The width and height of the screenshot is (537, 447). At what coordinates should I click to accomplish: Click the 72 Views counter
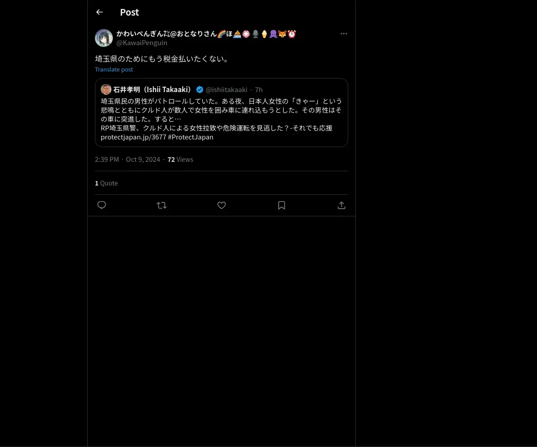180,159
